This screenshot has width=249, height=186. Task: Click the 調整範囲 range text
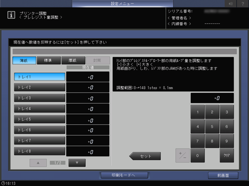tap(144, 88)
